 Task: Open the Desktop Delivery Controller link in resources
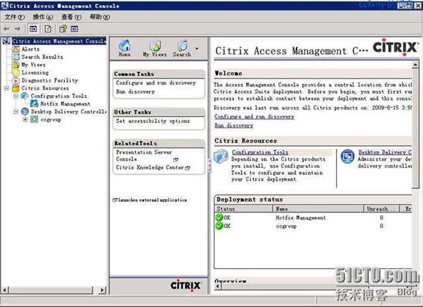(385, 153)
